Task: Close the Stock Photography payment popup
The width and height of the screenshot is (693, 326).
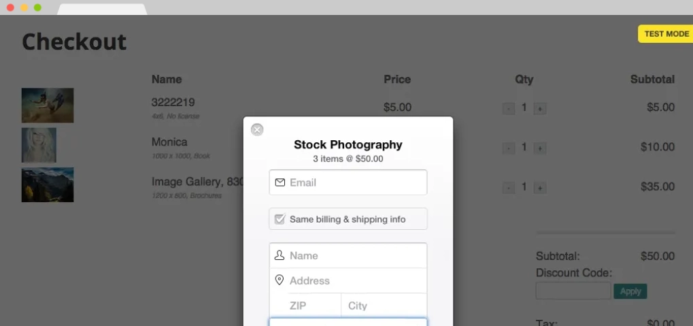Action: 257,129
